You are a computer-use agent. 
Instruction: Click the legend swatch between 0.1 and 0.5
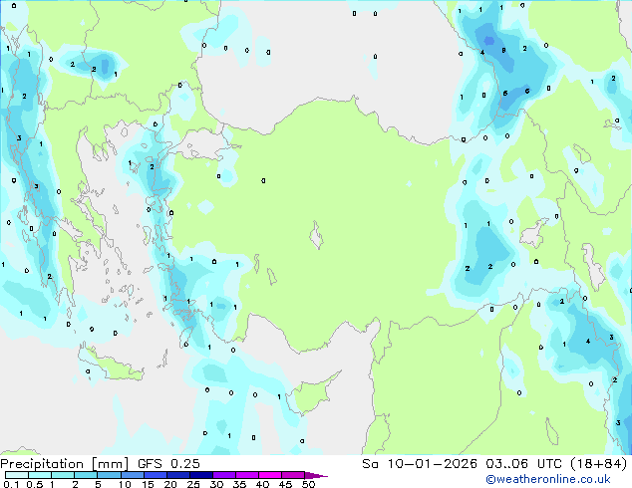click(17, 475)
